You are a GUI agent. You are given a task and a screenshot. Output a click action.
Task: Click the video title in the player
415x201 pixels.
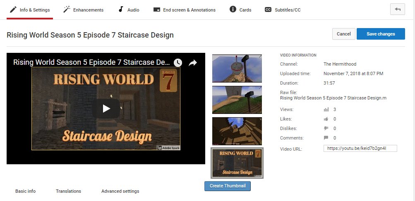tap(91, 62)
